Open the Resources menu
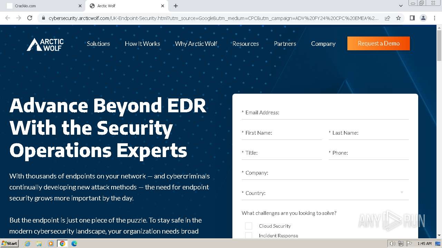 tap(246, 44)
